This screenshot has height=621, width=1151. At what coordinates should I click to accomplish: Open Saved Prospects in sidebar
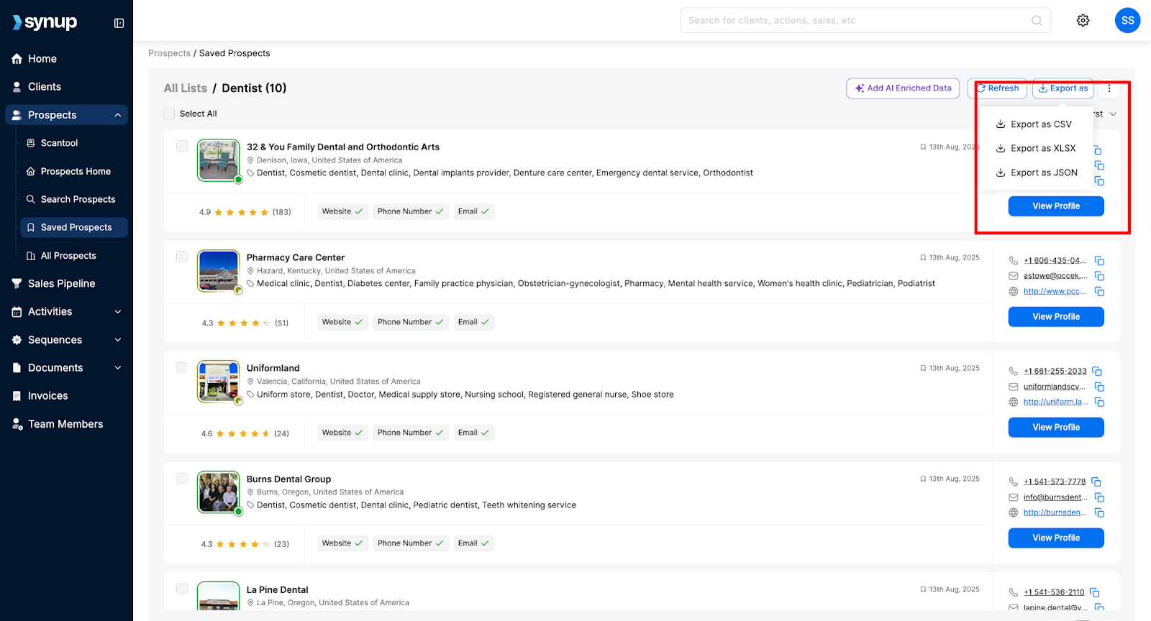click(x=73, y=227)
